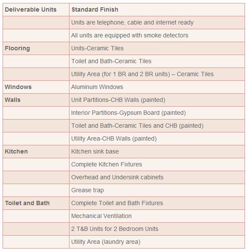Click the Deliverable Units header cell
This screenshot has width=248, height=252.
coord(36,9)
